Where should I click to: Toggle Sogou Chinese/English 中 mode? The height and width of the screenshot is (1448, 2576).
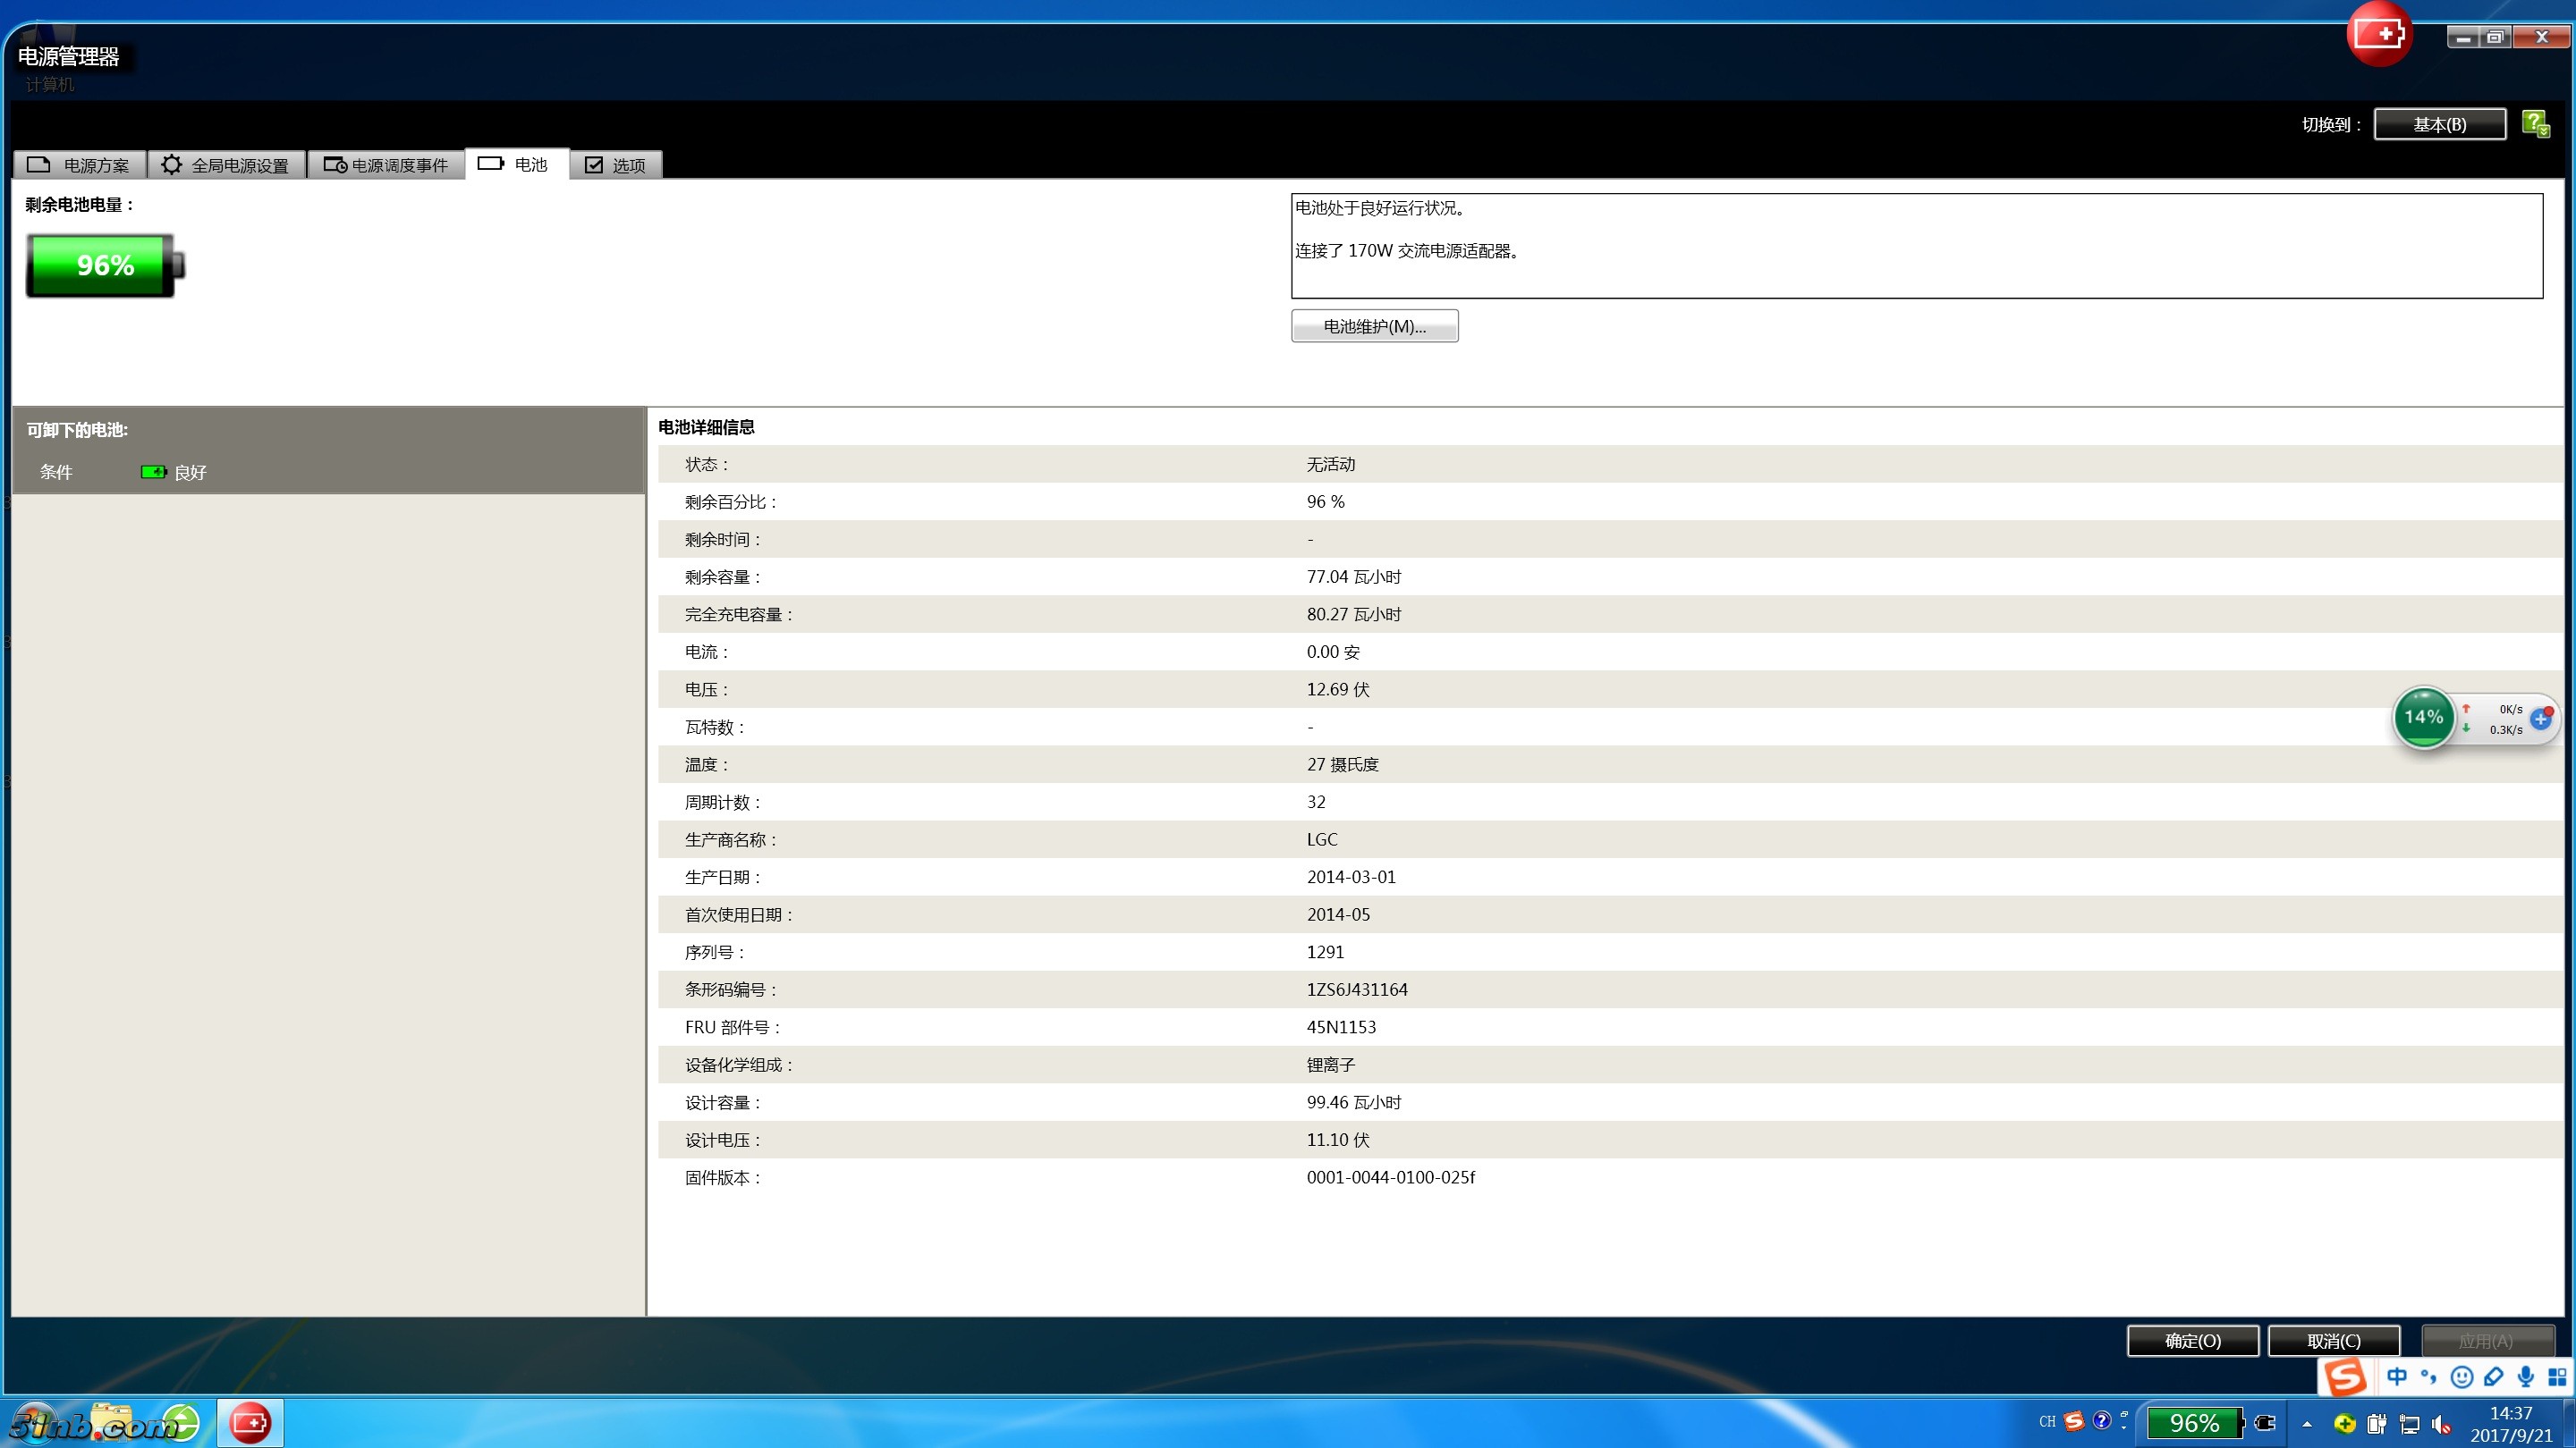click(x=2397, y=1377)
